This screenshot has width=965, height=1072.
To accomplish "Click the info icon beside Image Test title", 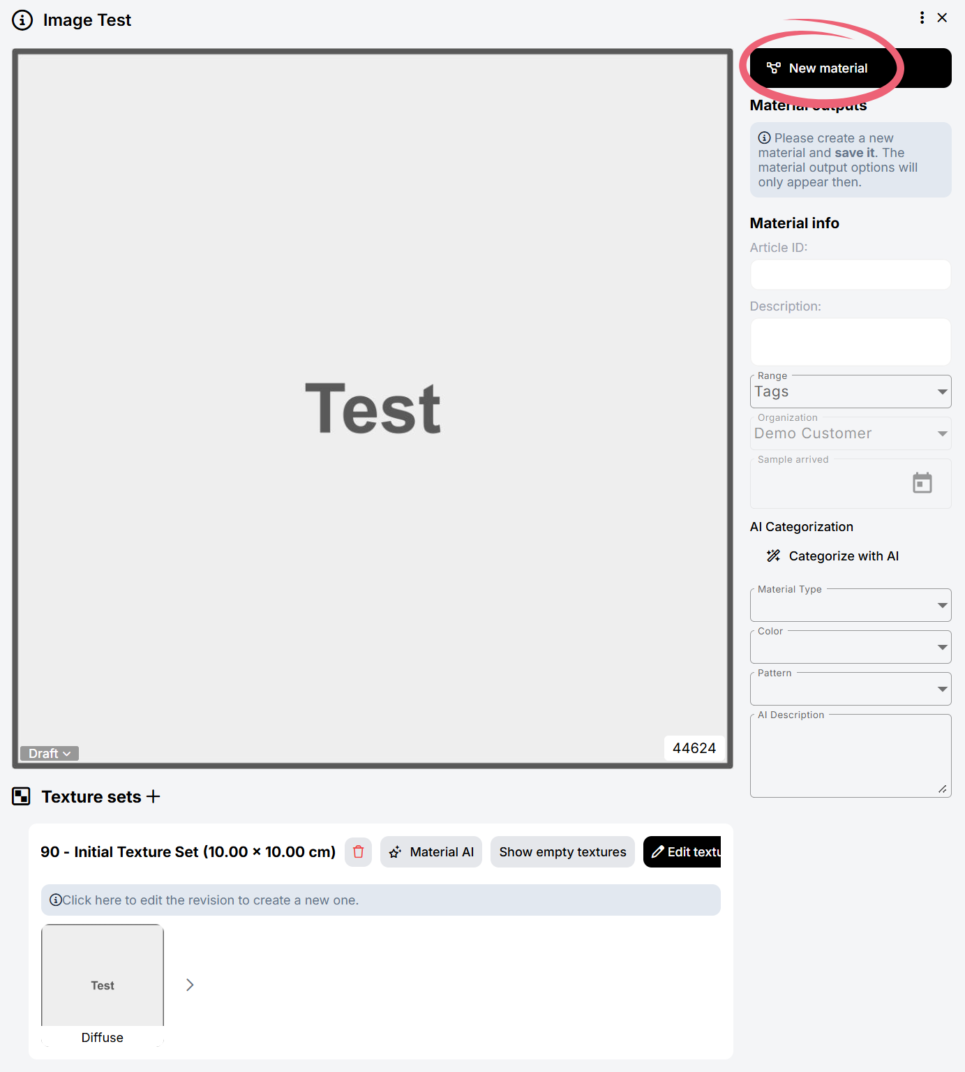I will (22, 20).
